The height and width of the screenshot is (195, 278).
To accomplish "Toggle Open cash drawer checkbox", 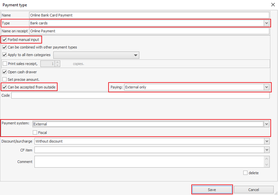I will click(x=5, y=72).
